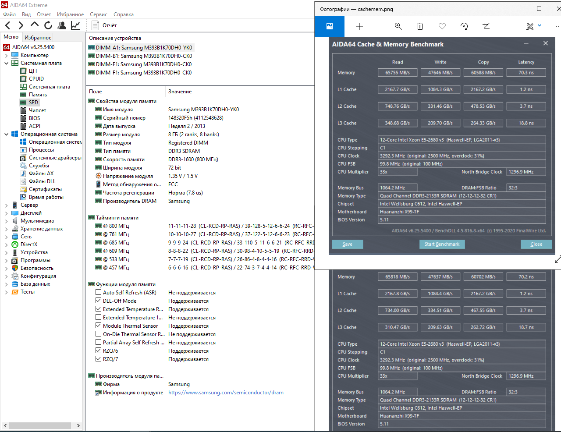
Task: Go up one level with the up arrow
Action: pos(35,25)
